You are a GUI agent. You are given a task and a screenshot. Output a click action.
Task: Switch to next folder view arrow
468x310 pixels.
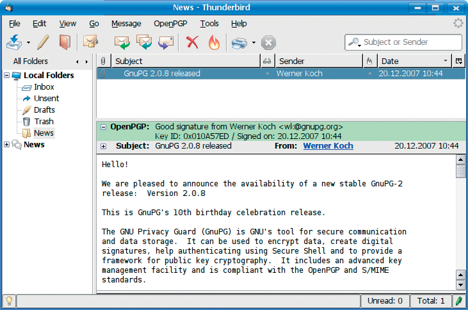pyautogui.click(x=86, y=62)
